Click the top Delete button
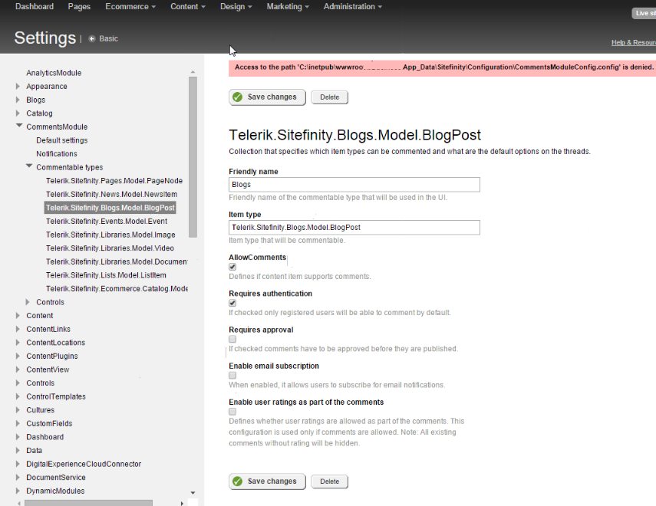Viewport: 656px width, 506px height. (x=330, y=97)
